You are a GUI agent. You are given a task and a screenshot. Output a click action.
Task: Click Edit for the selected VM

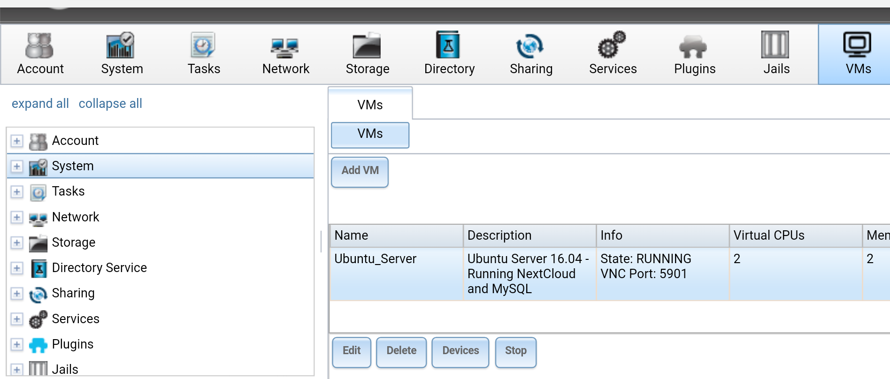coord(352,352)
